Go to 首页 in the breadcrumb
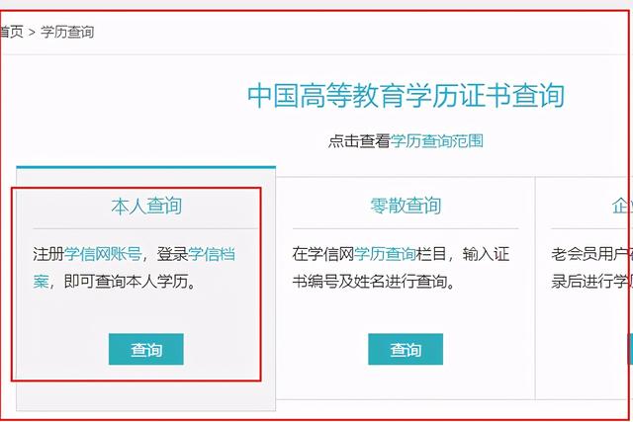633x422 pixels. [x=11, y=32]
